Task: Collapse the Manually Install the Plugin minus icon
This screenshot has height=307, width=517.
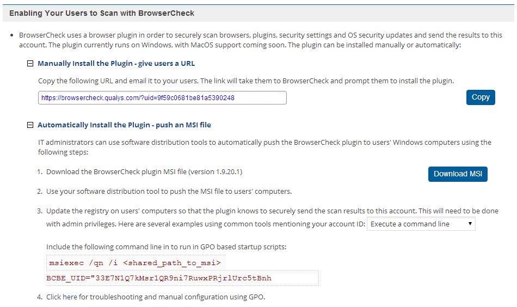Action: tap(30, 64)
